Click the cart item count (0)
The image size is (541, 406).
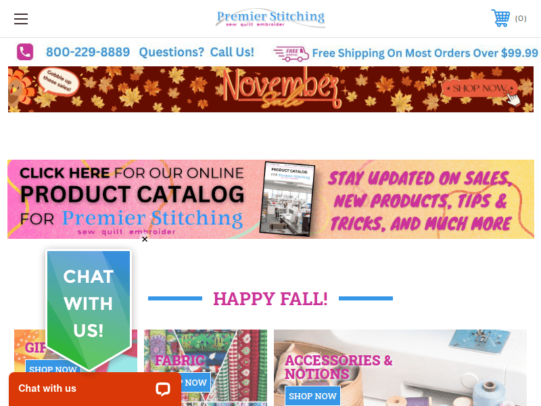pyautogui.click(x=521, y=18)
